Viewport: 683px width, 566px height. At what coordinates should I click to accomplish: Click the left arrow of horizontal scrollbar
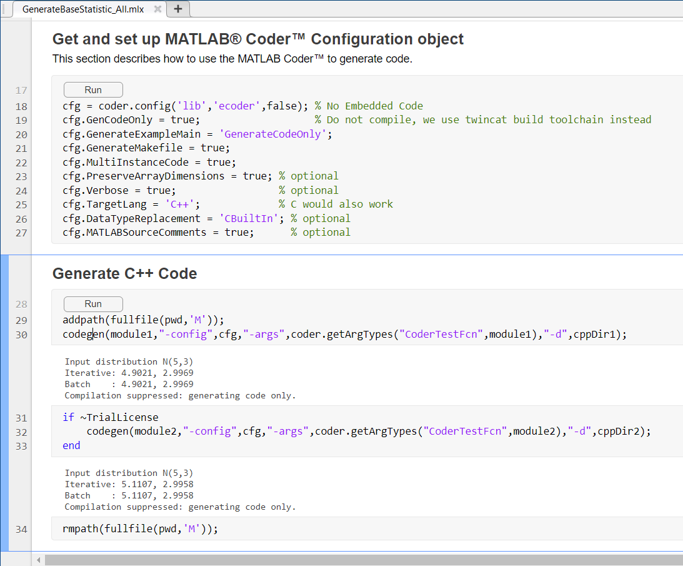[x=38, y=560]
